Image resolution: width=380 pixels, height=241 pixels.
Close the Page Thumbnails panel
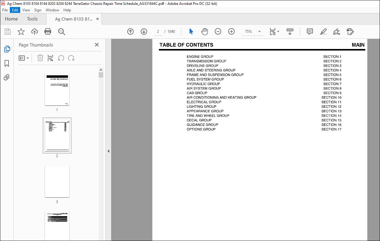tap(97, 45)
